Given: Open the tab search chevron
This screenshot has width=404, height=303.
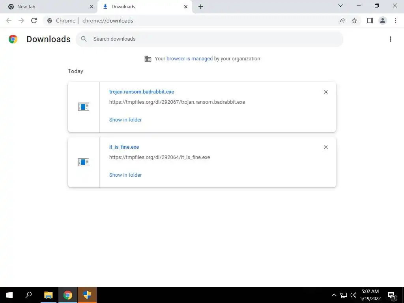Looking at the screenshot, I should [x=340, y=6].
